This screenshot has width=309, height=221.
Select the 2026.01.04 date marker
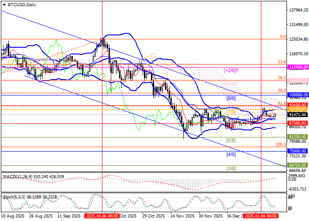[x=261, y=216]
